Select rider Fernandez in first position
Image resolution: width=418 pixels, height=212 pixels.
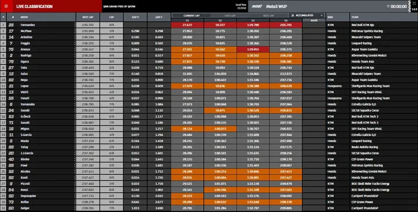tap(209, 25)
